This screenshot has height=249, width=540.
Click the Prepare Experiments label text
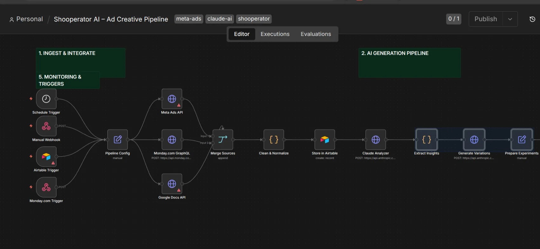coord(522,153)
